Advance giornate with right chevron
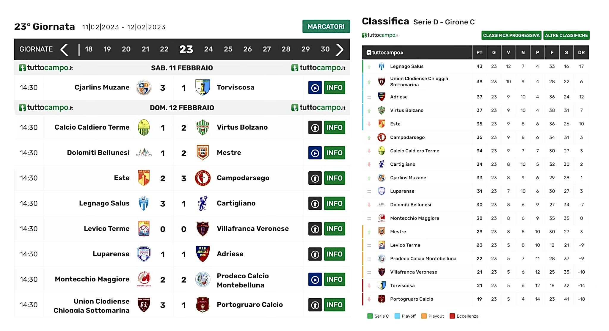The height and width of the screenshot is (331, 609). coord(339,49)
